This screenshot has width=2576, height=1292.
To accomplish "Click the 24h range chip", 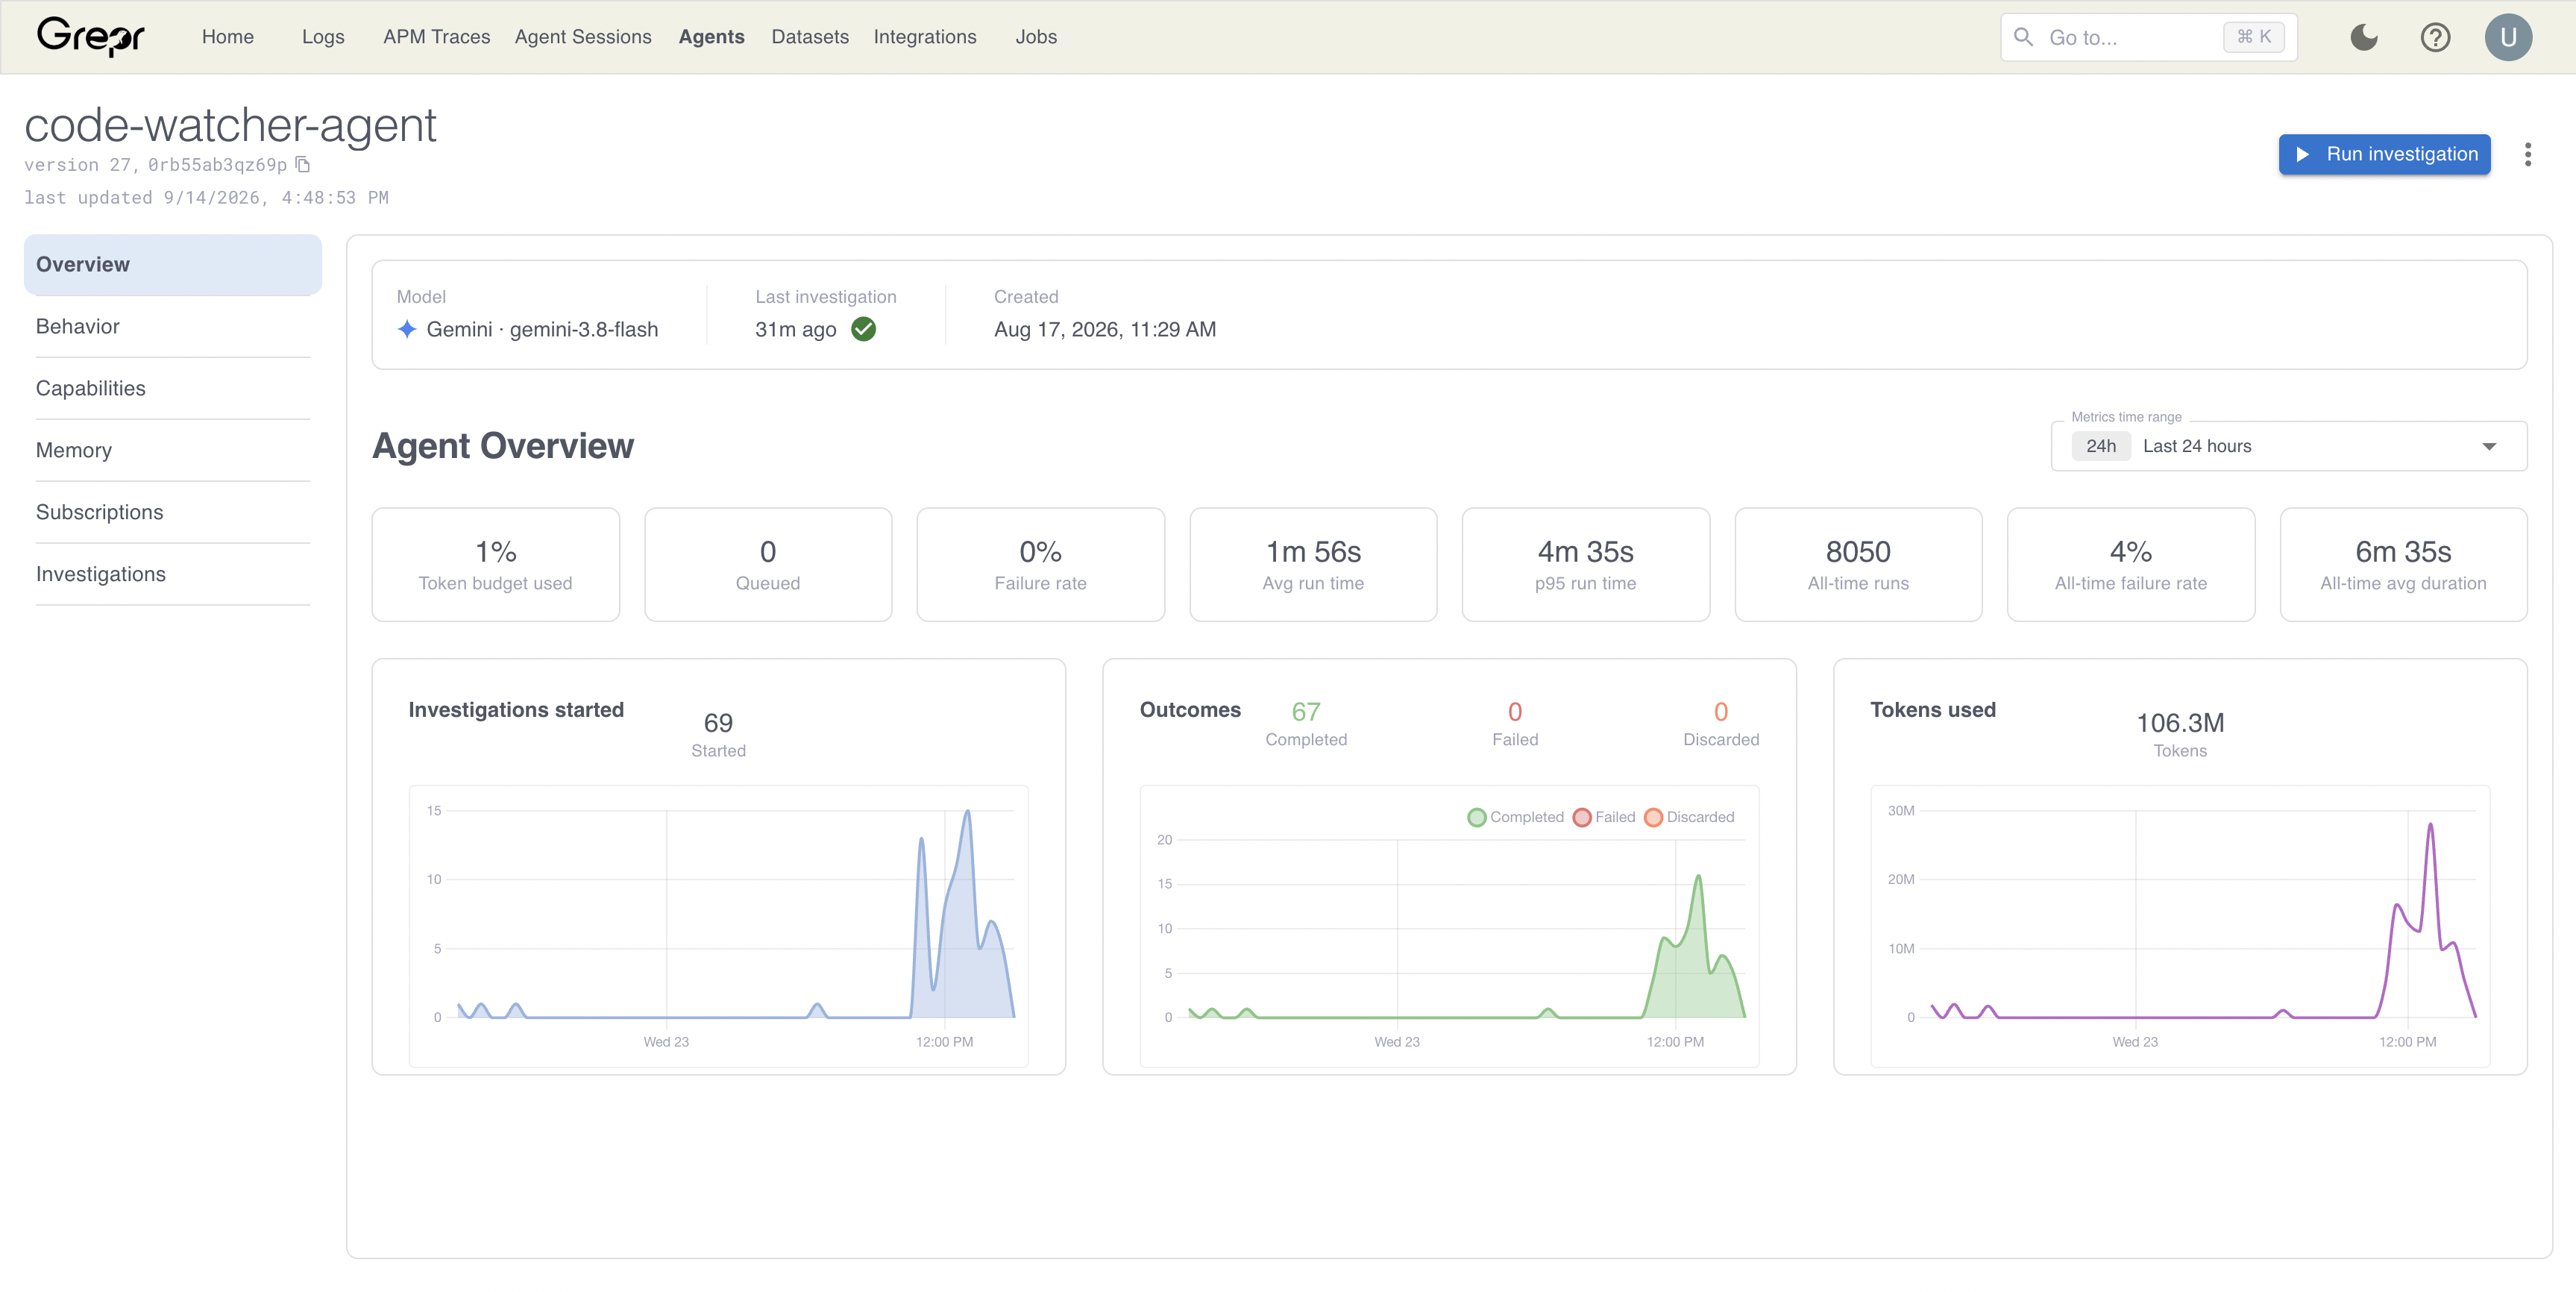I will point(2101,446).
